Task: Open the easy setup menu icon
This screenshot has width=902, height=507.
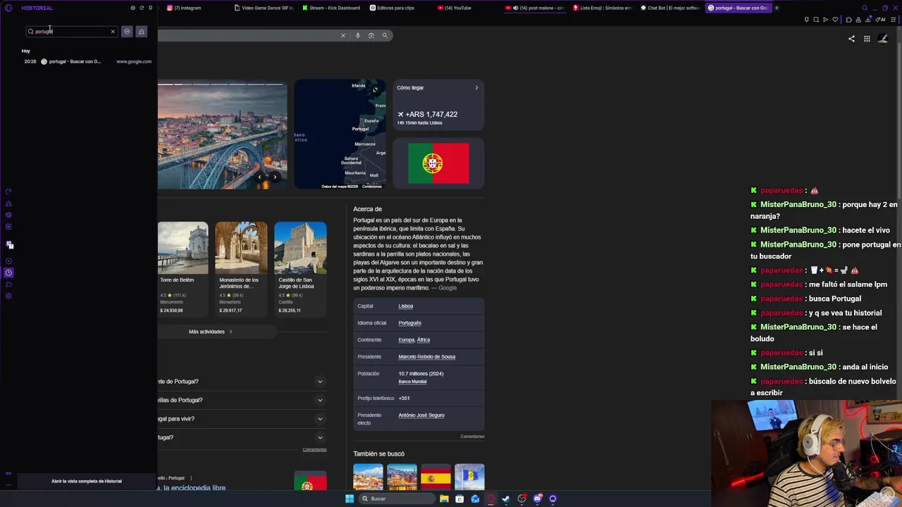Action: pyautogui.click(x=893, y=20)
